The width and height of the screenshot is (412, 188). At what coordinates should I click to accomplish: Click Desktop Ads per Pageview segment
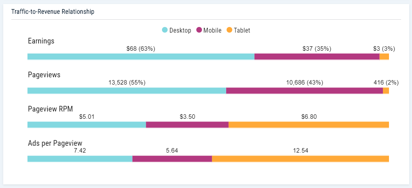click(x=80, y=159)
